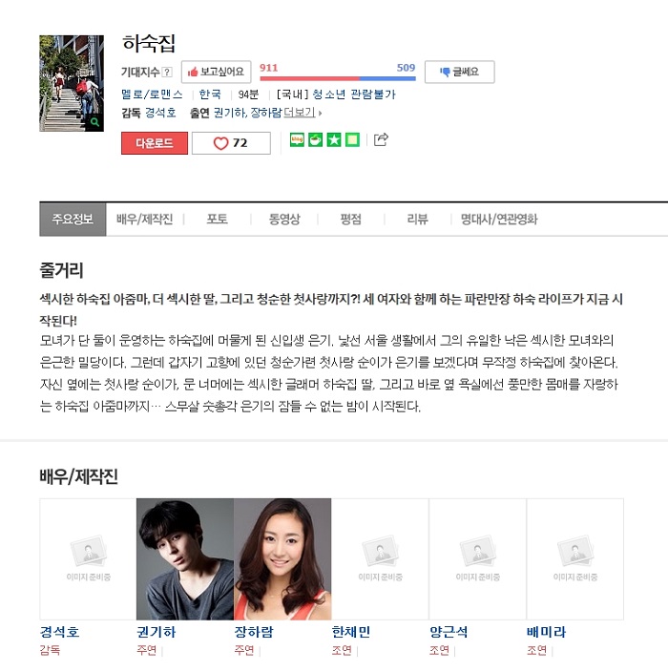
Task: Vote 보고싶어요 thumbs-up button
Action: (216, 72)
